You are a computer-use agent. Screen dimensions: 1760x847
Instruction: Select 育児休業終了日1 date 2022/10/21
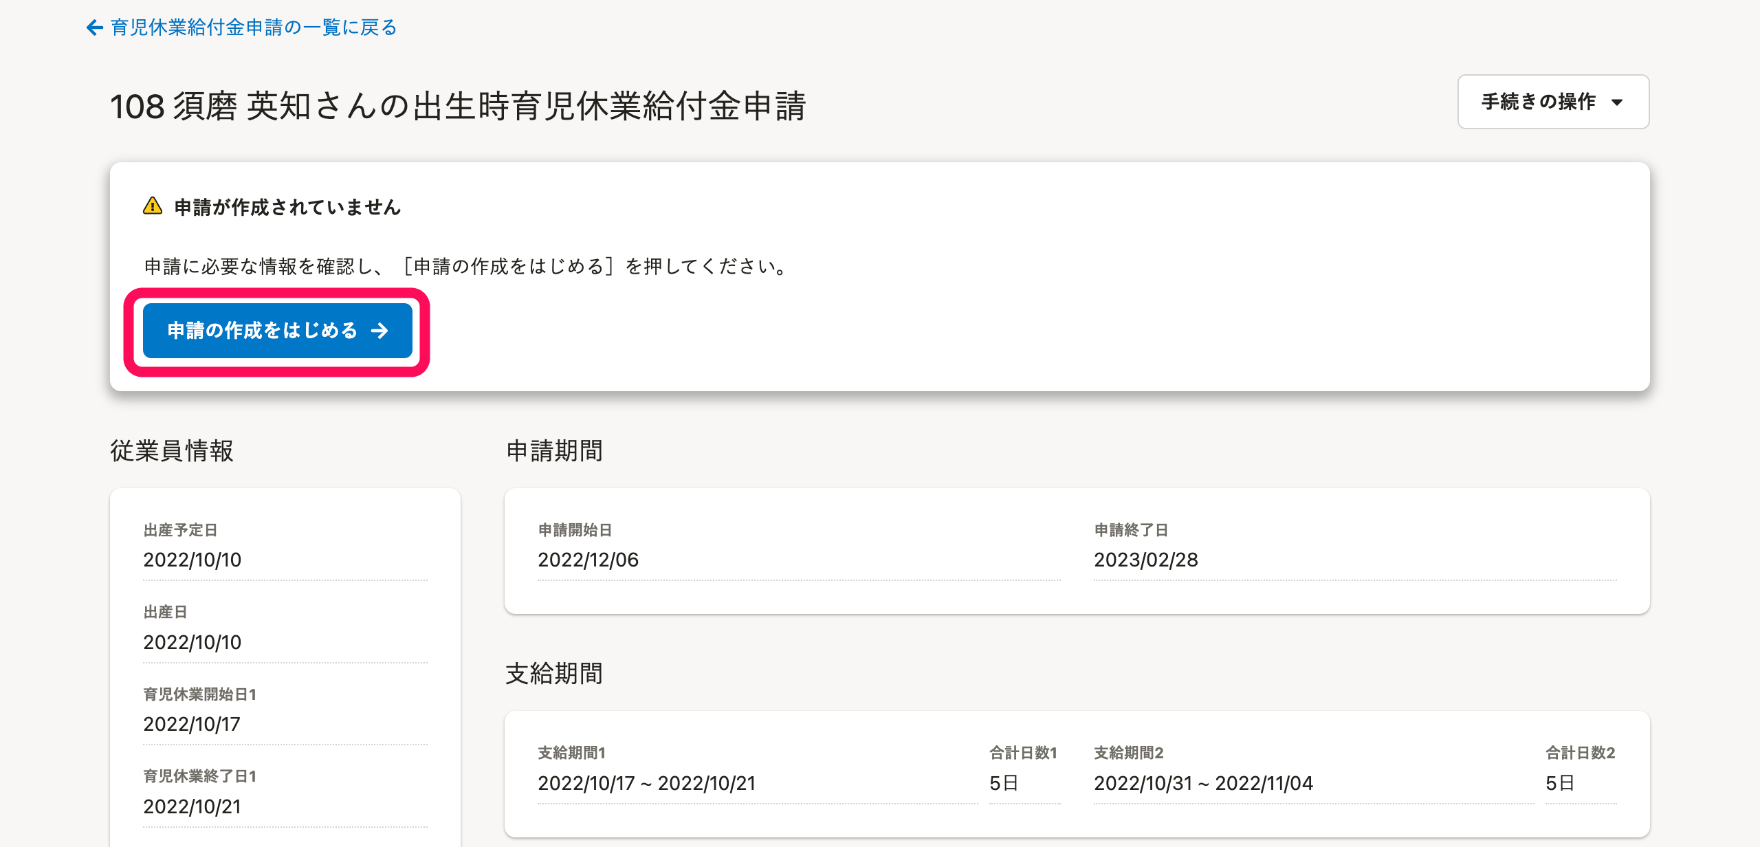pos(192,806)
